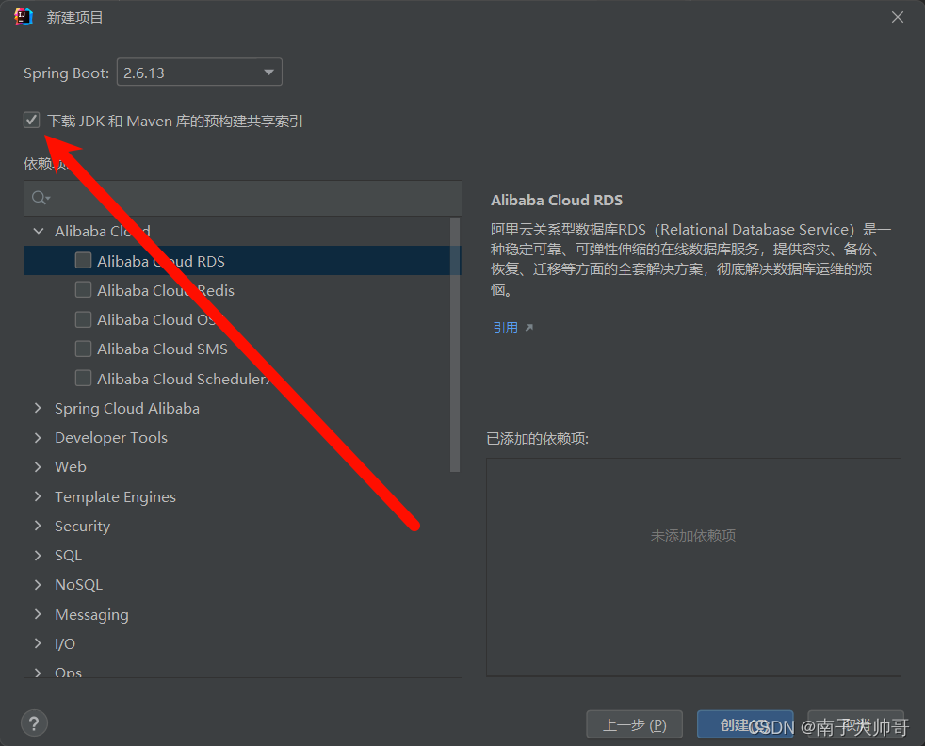Enable the Alibaba Cloud Redis checkbox
925x746 pixels.
tap(83, 289)
